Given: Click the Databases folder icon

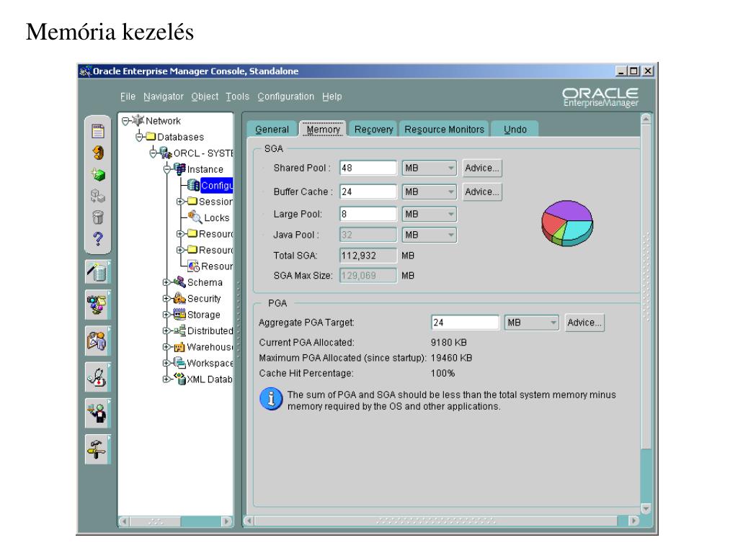Looking at the screenshot, I should [x=151, y=136].
